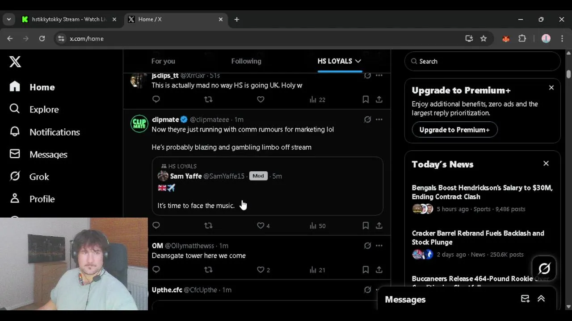Image resolution: width=572 pixels, height=321 pixels.
Task: Open OM profile name link
Action: coord(157,246)
